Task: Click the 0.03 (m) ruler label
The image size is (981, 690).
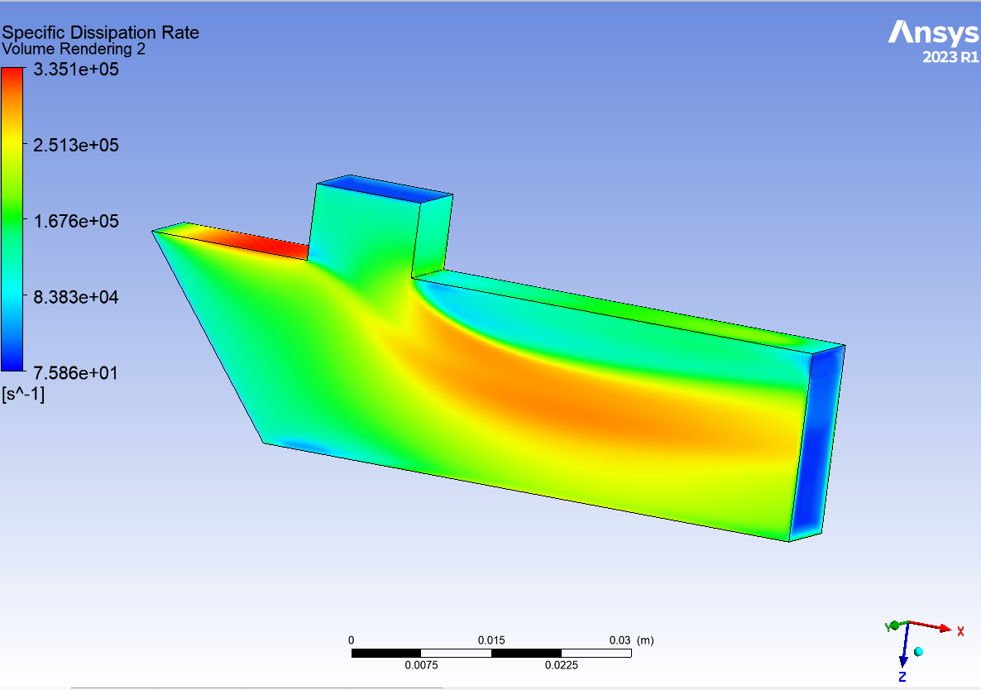Action: [632, 640]
